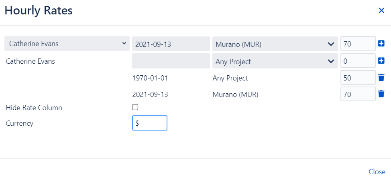Viewport: 391px width, 181px height.
Task: Toggle the Hide Rate Column checkbox
Action: point(135,107)
